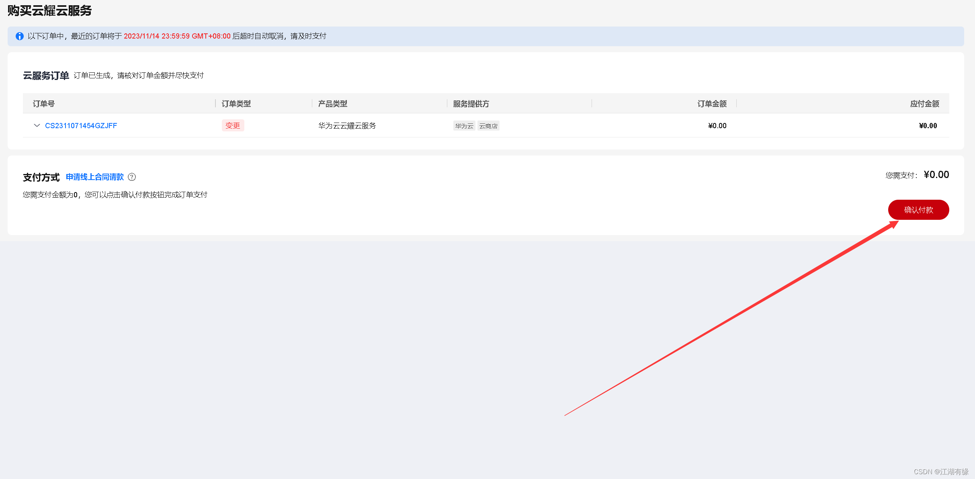This screenshot has width=975, height=479.
Task: Click the 产品类型 column header
Action: pos(332,104)
